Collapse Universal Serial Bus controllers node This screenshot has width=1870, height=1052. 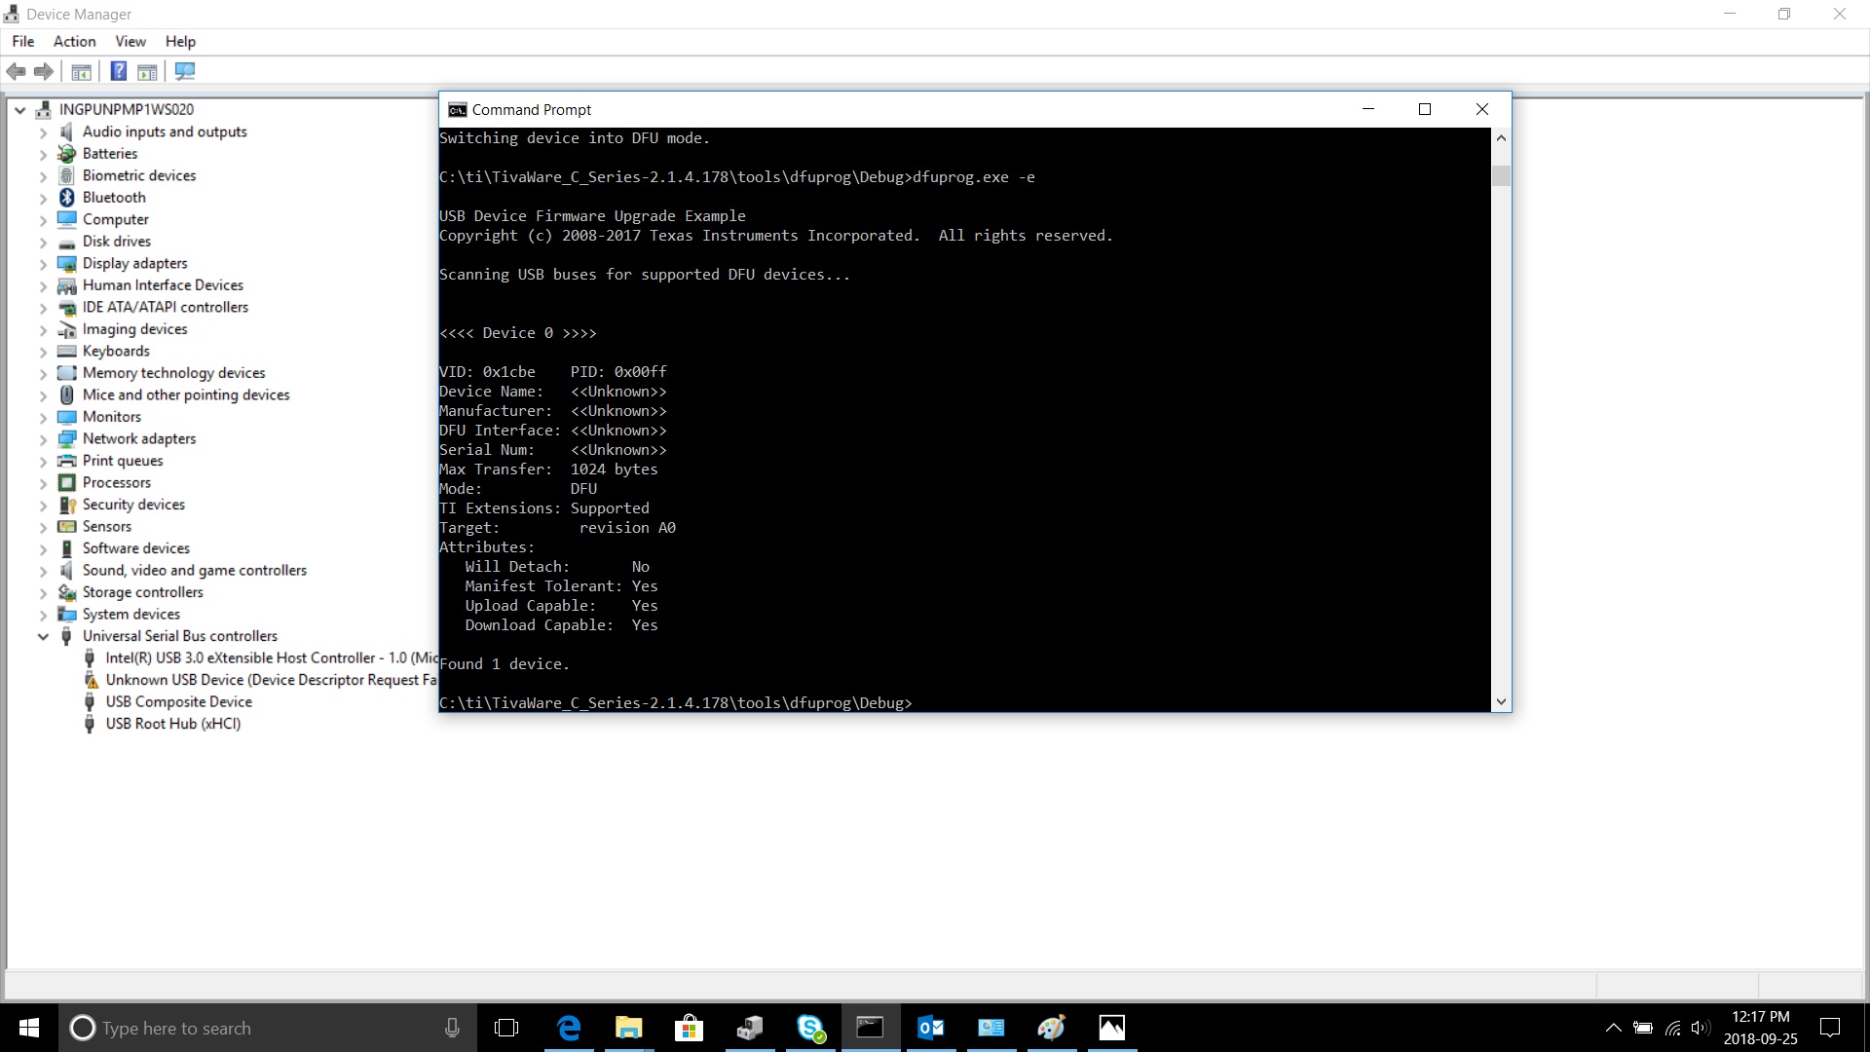[43, 637]
